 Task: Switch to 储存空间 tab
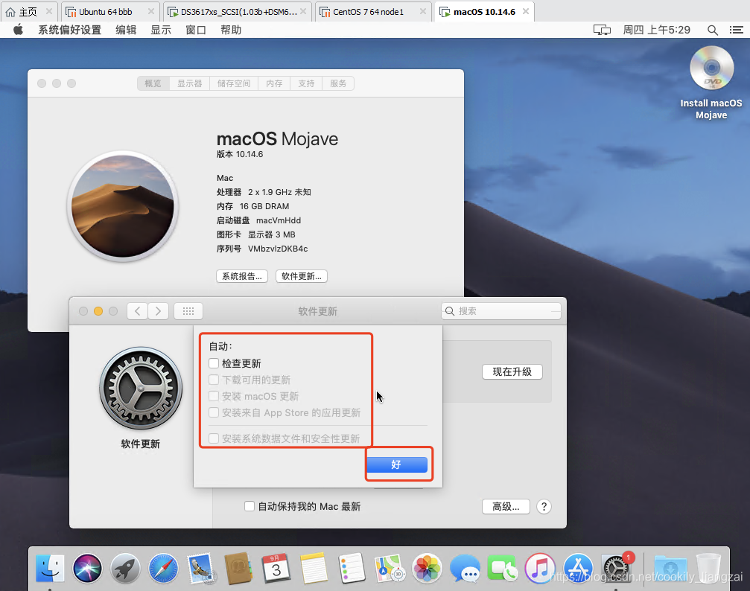(x=234, y=83)
